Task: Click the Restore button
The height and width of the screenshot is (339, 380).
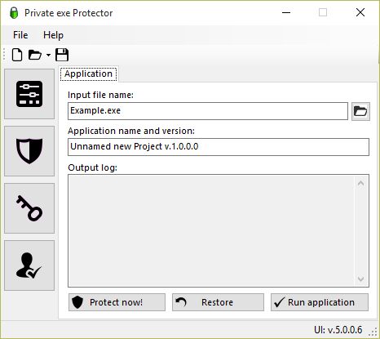Action: point(218,302)
